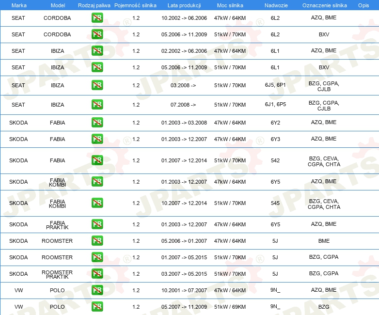Click 'BXV' engine code in SEAT CORDOBA row
The image size is (379, 315).
(324, 34)
